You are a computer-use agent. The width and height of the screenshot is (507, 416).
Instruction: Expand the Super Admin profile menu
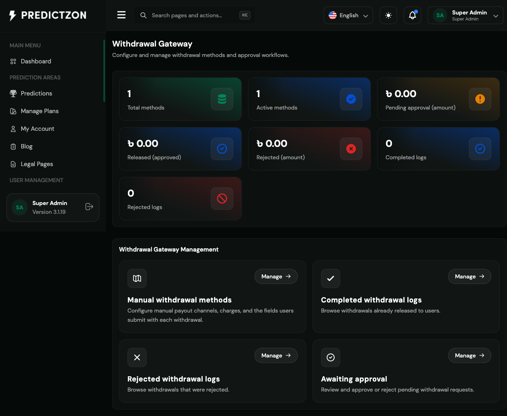465,15
